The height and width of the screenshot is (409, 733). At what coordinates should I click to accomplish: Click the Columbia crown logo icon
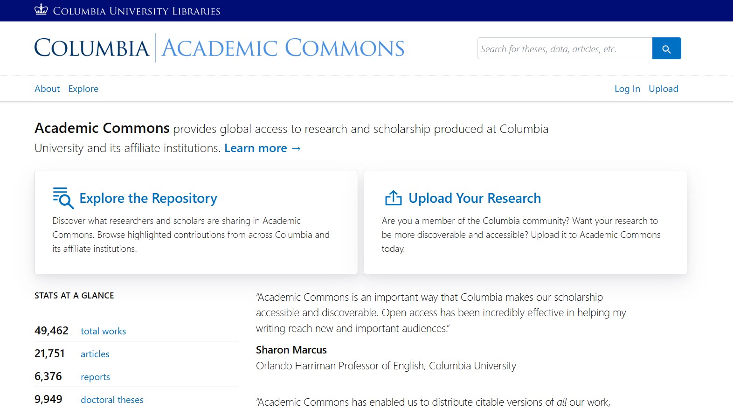pos(41,10)
